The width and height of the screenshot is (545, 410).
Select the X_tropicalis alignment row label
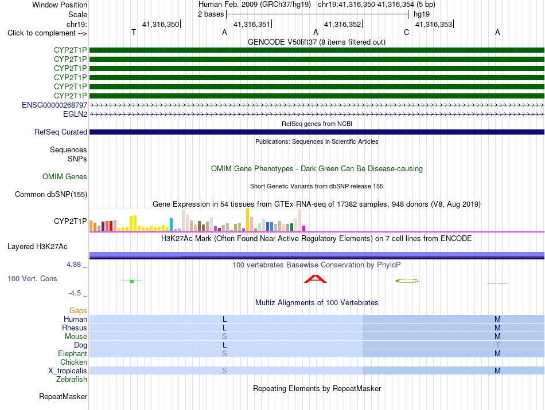[x=68, y=371]
